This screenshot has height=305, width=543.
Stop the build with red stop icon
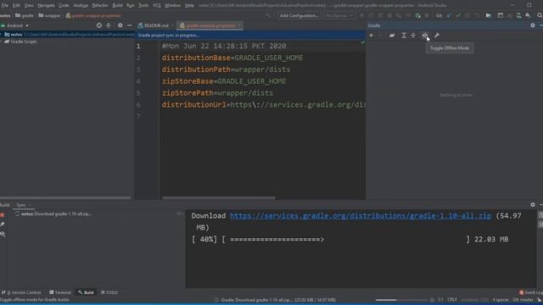click(3, 214)
